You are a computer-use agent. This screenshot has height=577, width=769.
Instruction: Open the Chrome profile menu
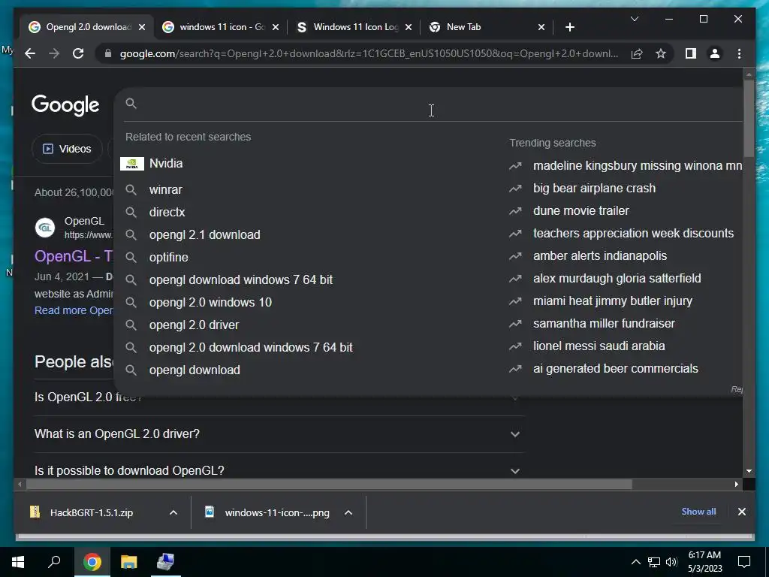click(715, 53)
